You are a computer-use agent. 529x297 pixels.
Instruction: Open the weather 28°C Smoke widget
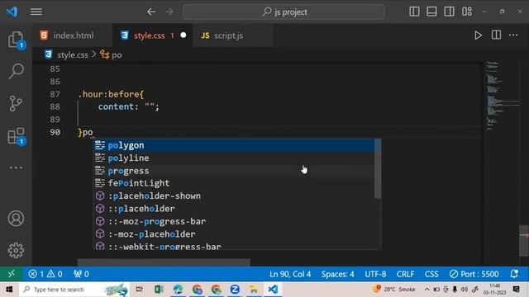(393, 290)
